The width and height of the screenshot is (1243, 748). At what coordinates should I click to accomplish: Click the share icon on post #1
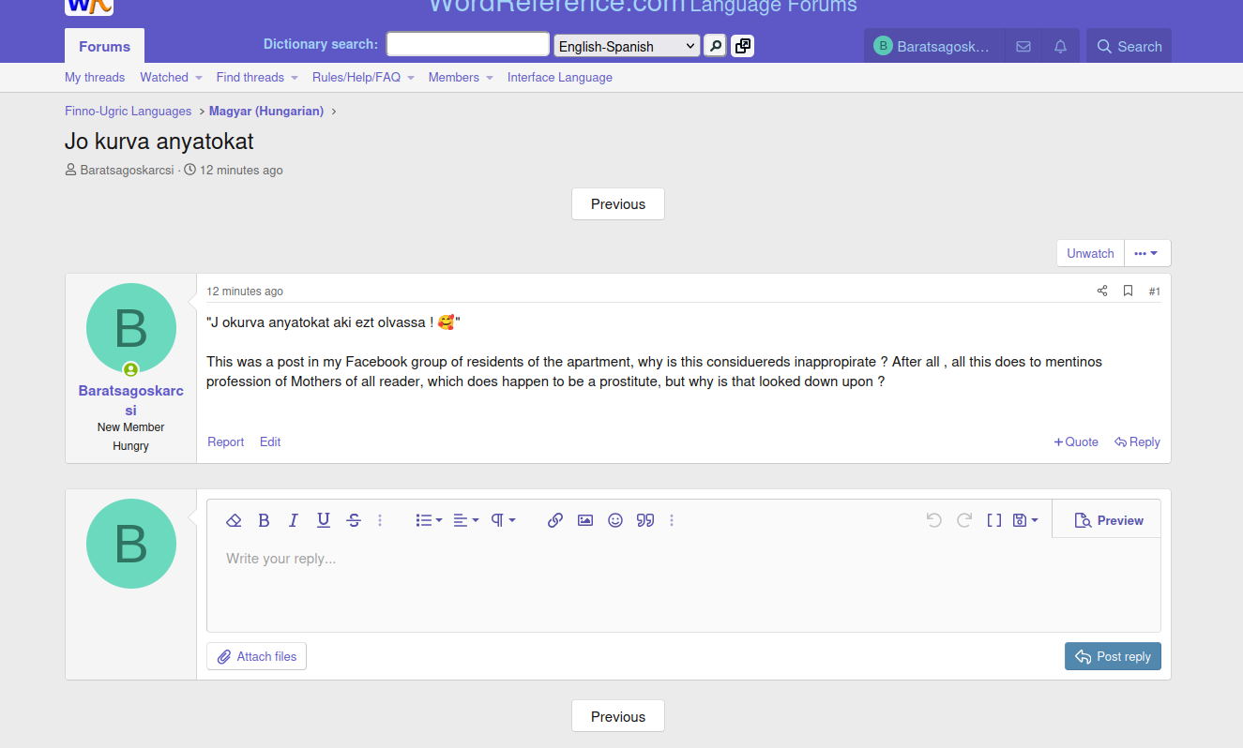coord(1102,291)
